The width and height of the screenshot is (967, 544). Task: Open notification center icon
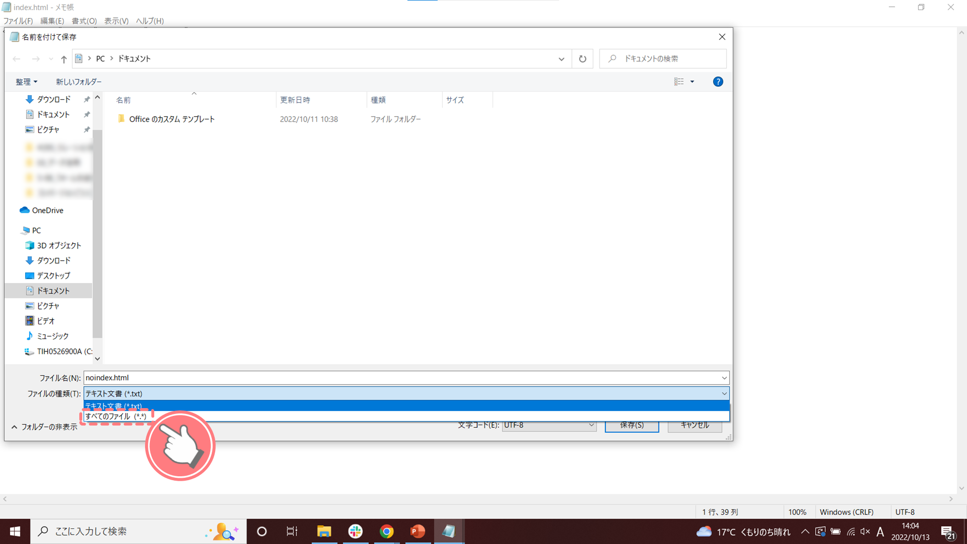coord(948,532)
